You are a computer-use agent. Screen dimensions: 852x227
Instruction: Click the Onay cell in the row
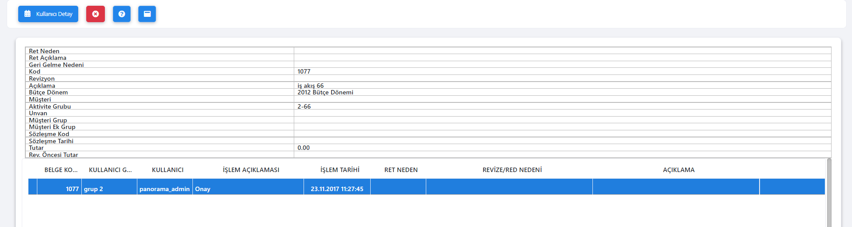[x=248, y=187]
